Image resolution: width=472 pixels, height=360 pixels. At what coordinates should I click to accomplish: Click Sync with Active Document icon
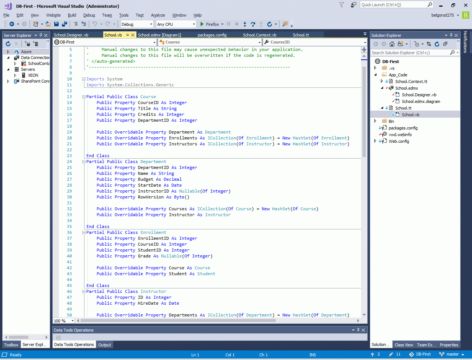(x=429, y=44)
